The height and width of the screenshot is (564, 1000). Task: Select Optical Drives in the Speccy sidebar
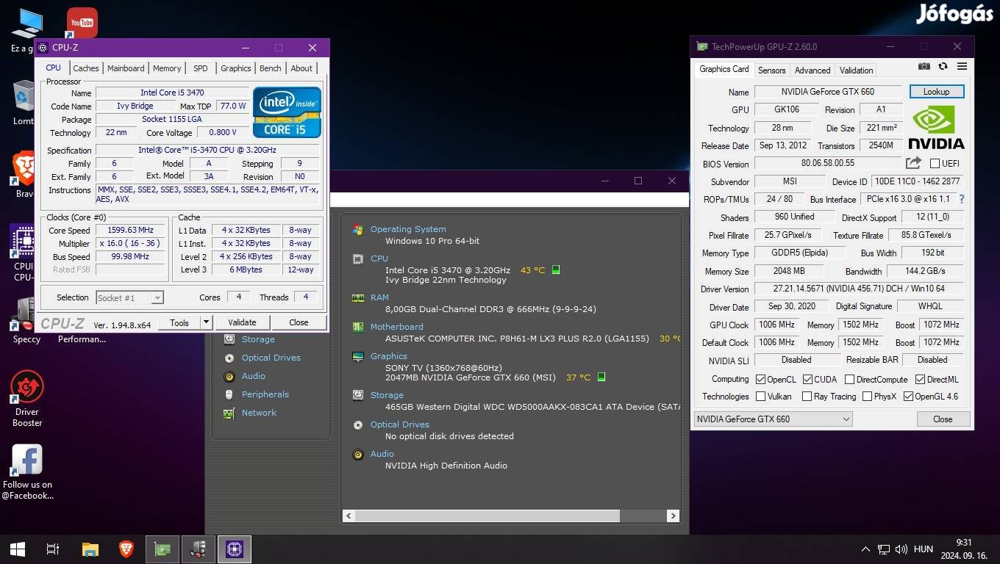pos(271,358)
